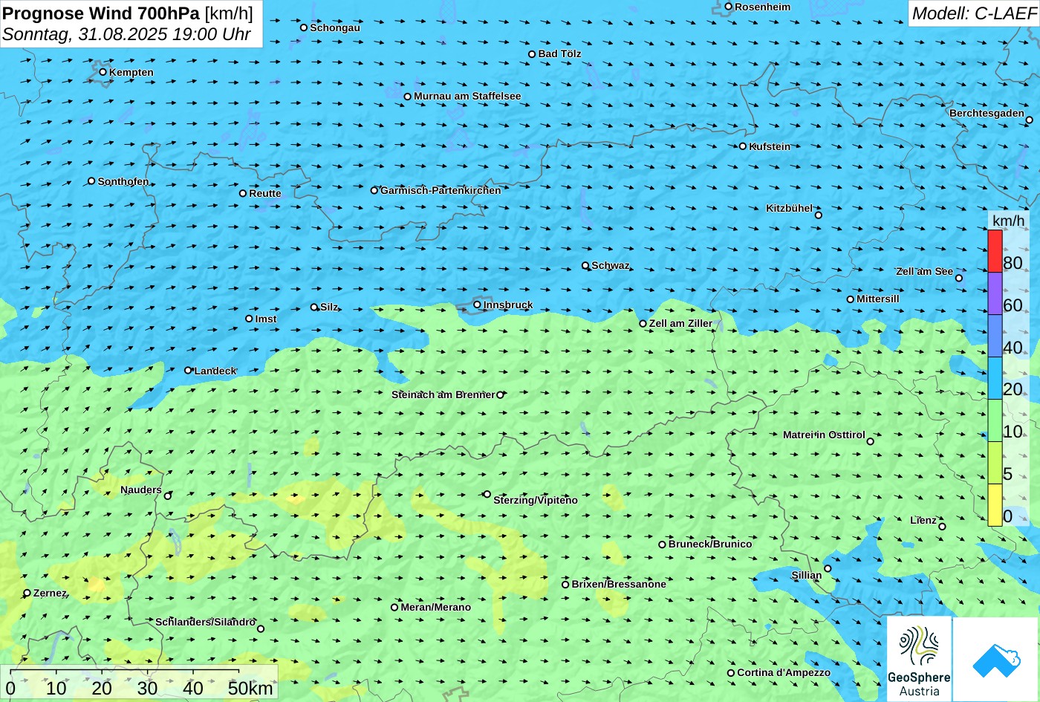Screen dimensions: 1040x702
Task: Click the Silz label
Action: coord(329,307)
